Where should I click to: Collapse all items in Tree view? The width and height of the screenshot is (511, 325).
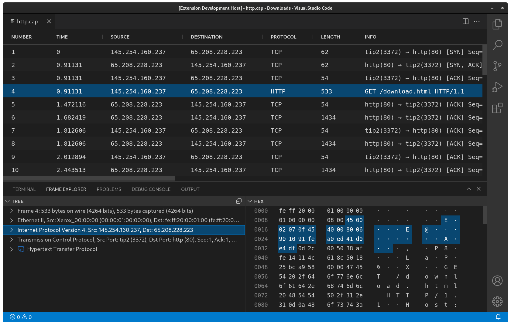(239, 201)
